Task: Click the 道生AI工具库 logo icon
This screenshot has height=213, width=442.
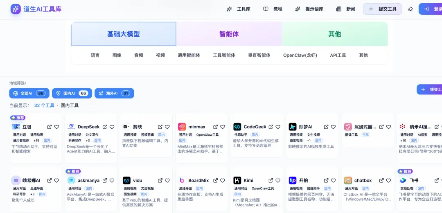Action: pos(16,9)
